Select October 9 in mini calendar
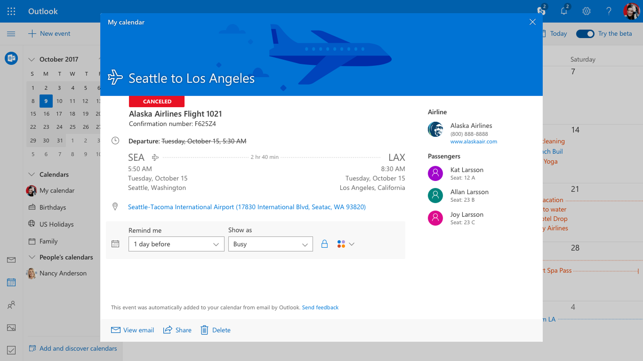The image size is (643, 361). pyautogui.click(x=46, y=101)
